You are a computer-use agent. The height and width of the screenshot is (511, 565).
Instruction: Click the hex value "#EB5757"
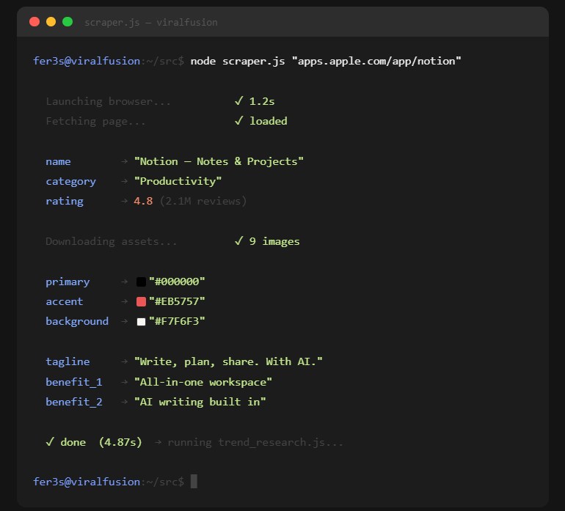tap(177, 301)
